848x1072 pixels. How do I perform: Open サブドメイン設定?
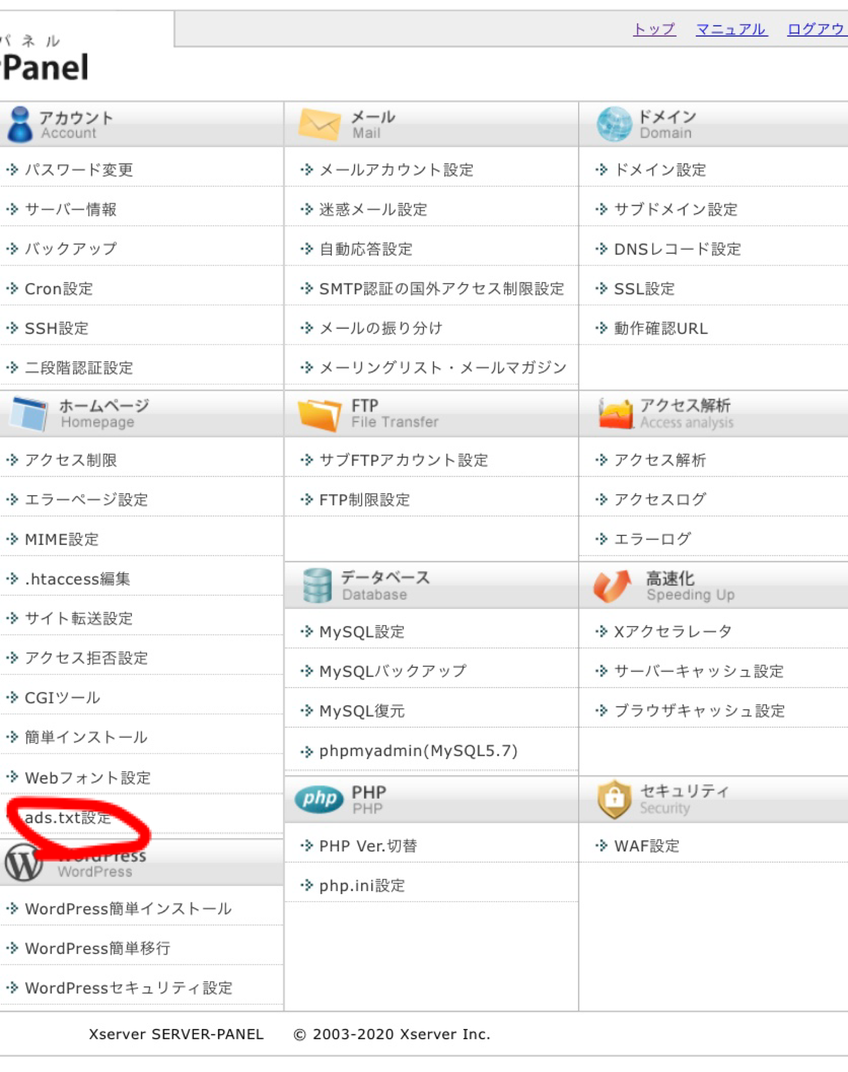(x=676, y=209)
